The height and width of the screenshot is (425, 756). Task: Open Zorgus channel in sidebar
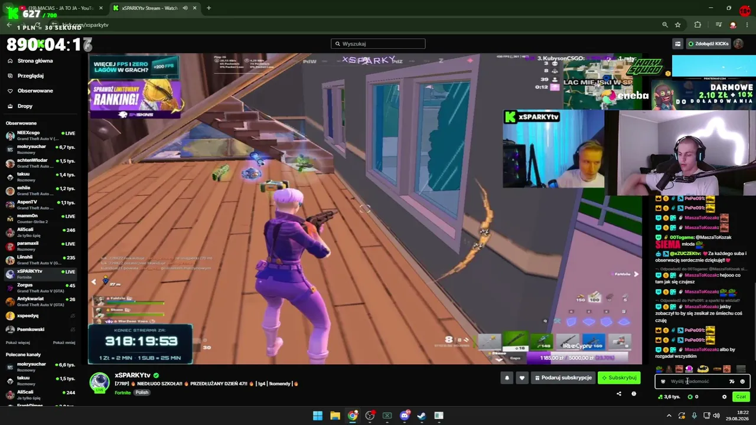(40, 287)
